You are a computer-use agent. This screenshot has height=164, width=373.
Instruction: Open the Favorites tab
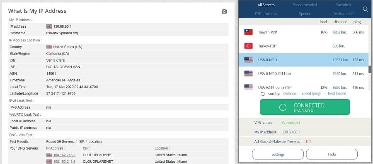(344, 5)
